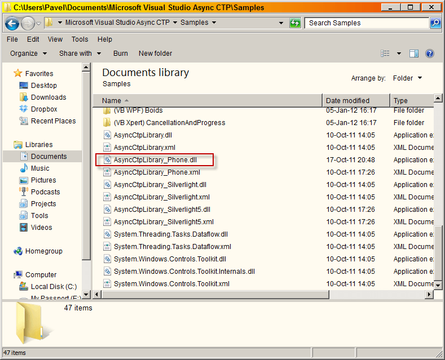This screenshot has height=360, width=445.
Task: Open the Organize dropdown menu
Action: point(28,54)
